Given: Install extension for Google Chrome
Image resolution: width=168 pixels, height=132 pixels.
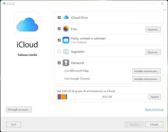Looking at the screenshot, I should tap(147, 79).
